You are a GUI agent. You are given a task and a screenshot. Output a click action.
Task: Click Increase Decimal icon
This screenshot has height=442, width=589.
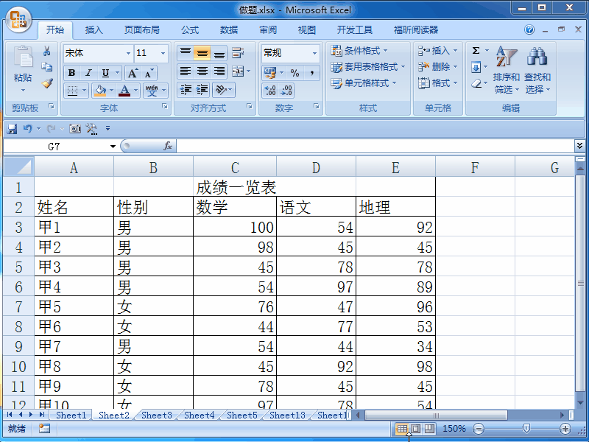point(270,91)
